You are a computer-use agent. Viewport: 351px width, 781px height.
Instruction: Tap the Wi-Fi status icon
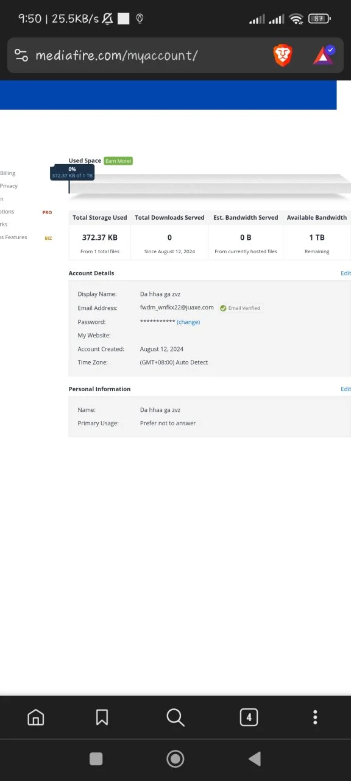[296, 19]
